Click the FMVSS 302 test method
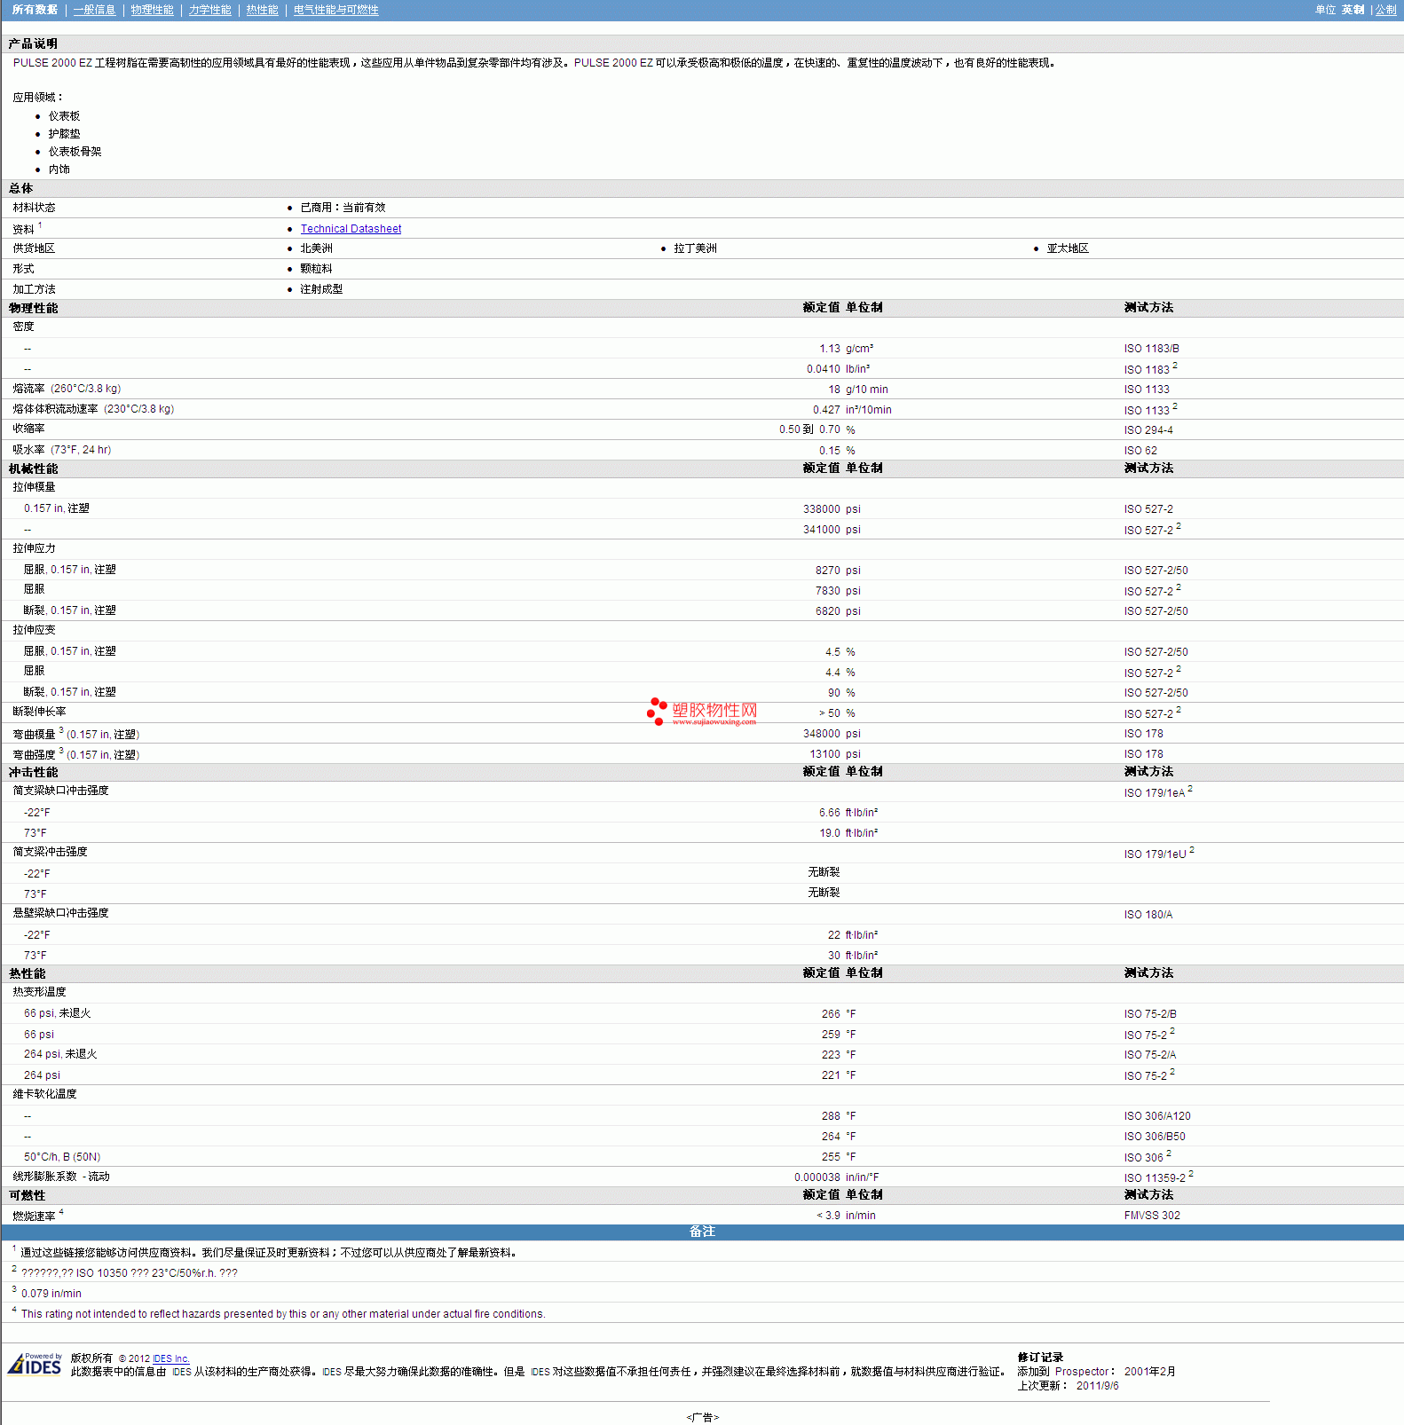 [x=1152, y=1216]
